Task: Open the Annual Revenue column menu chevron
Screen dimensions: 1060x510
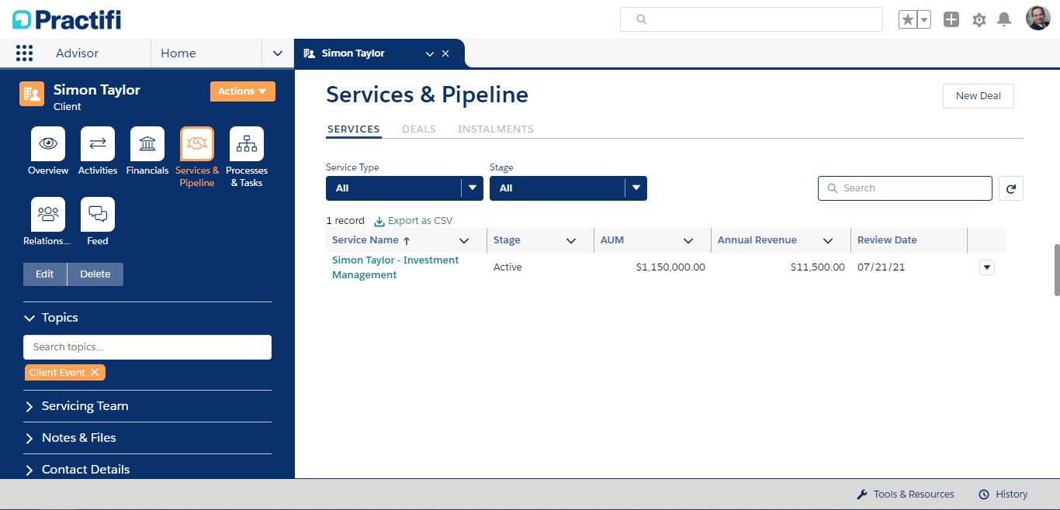Action: coord(828,241)
